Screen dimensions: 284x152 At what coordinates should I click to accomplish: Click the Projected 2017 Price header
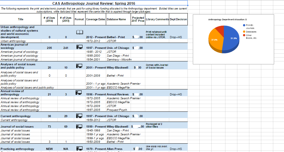point(138,19)
